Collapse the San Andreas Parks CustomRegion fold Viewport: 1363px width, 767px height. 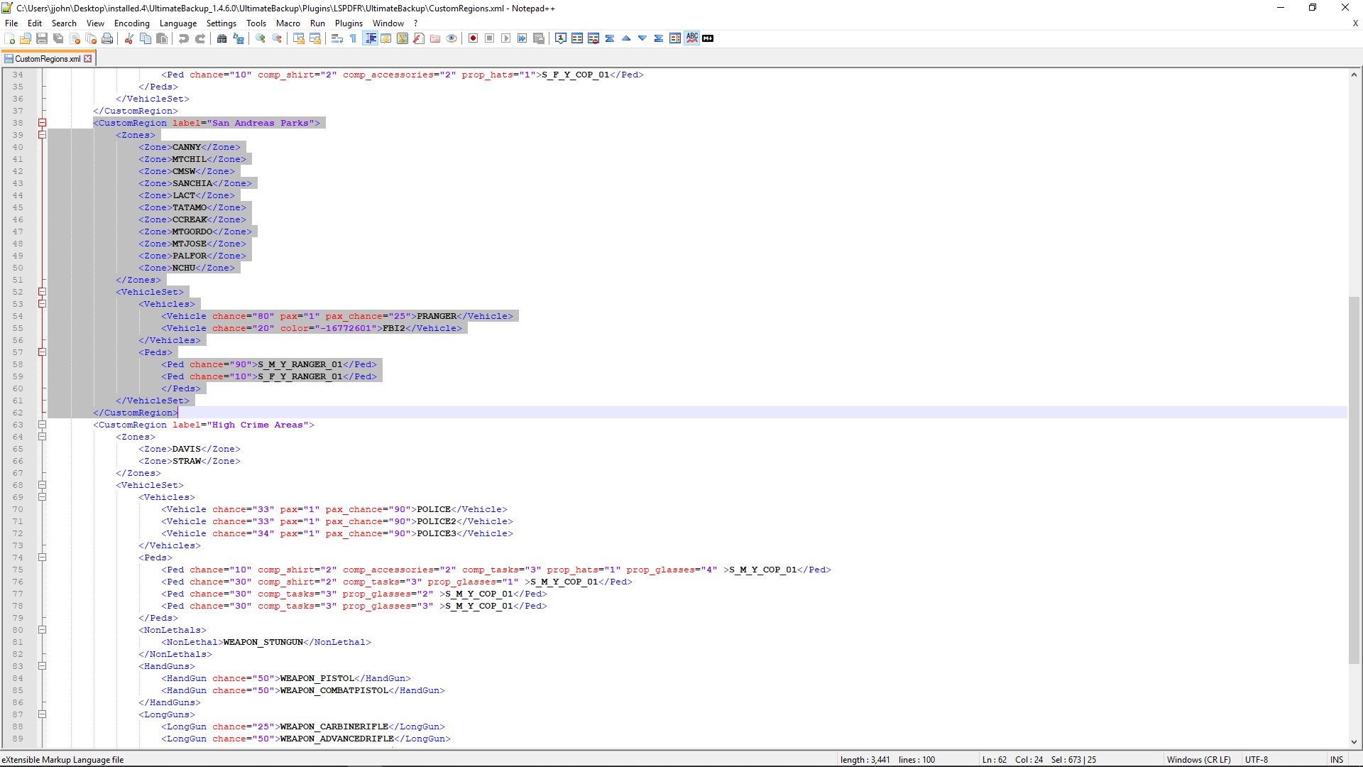tap(42, 123)
